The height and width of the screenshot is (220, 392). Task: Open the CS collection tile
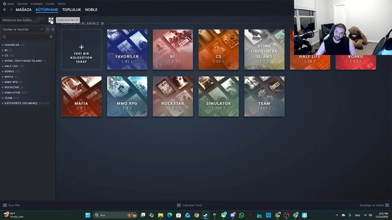219,50
